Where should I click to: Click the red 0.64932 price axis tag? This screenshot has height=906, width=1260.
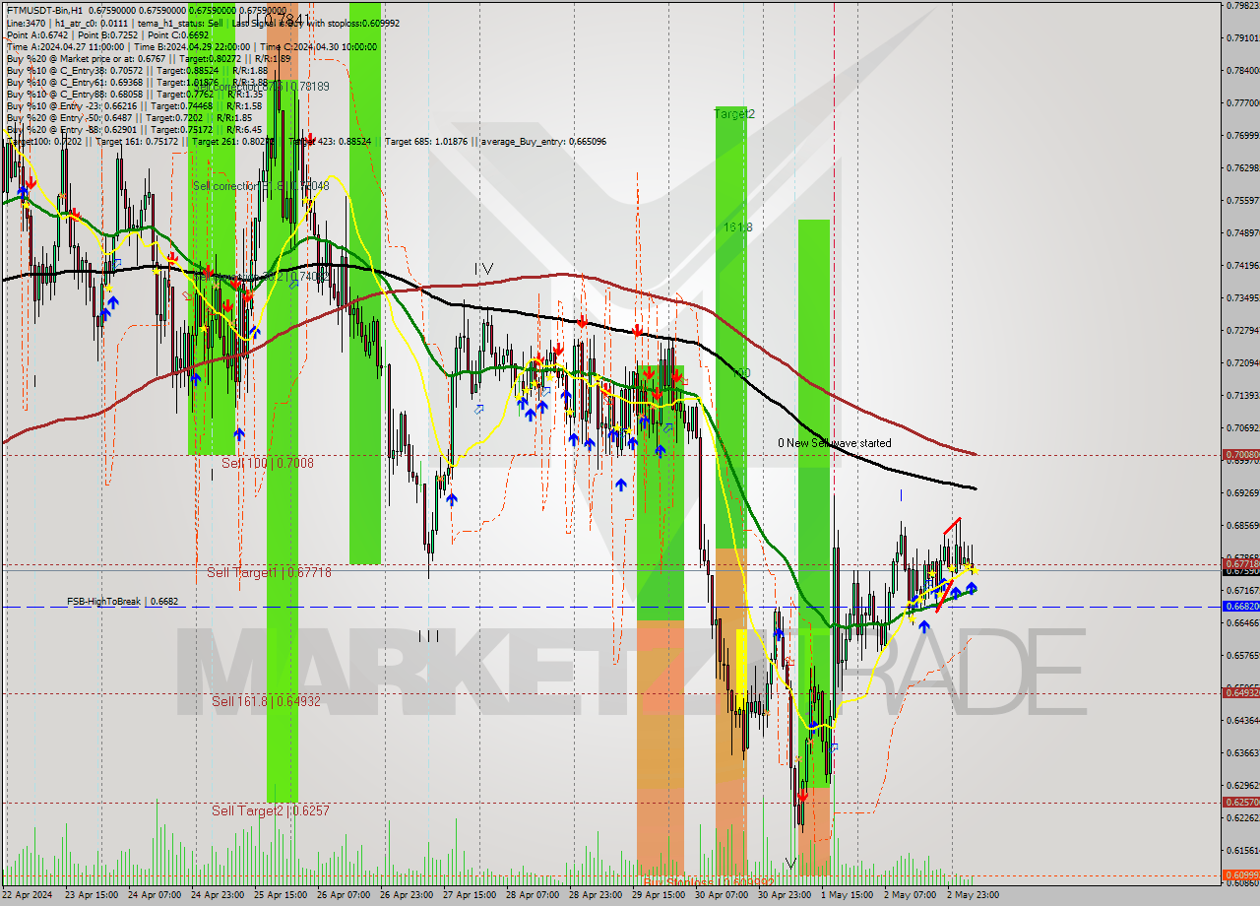1240,693
